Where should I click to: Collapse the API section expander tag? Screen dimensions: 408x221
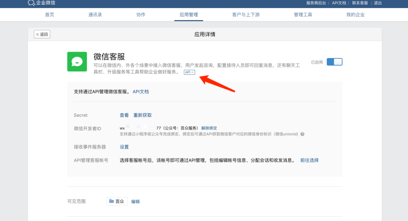pyautogui.click(x=189, y=72)
